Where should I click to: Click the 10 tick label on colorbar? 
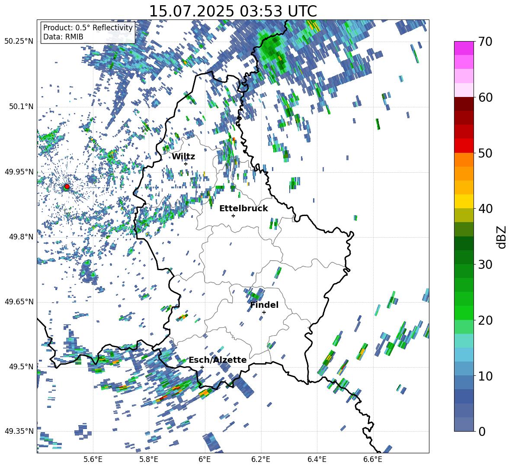coord(485,376)
